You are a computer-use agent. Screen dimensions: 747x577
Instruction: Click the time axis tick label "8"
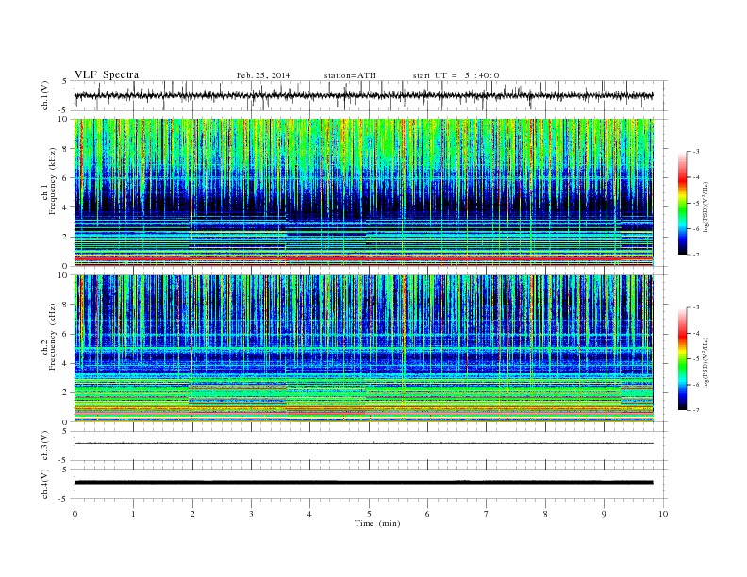coord(545,514)
